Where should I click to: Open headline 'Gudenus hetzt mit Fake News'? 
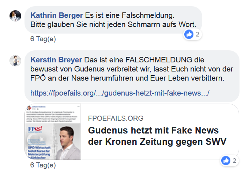click(x=153, y=130)
